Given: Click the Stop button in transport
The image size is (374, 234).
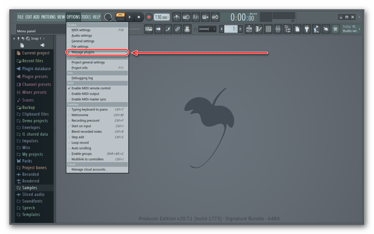Looking at the screenshot, I should 139,17.
